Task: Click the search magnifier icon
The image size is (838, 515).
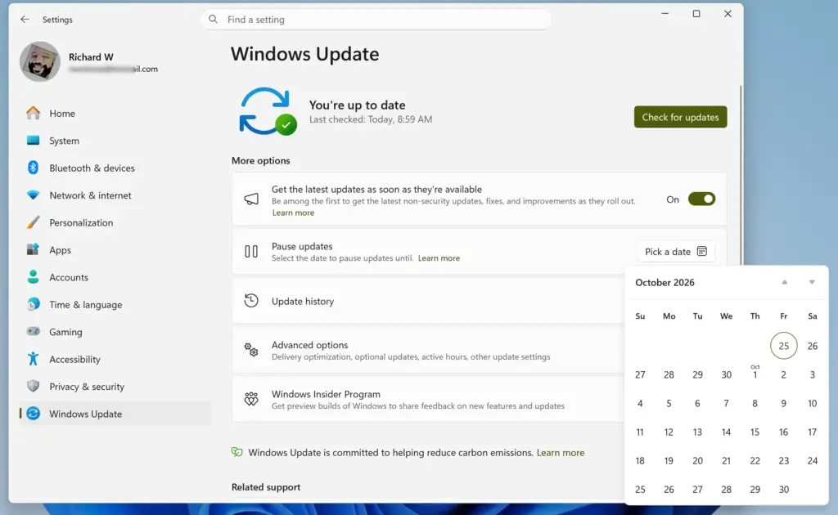Action: coord(214,20)
